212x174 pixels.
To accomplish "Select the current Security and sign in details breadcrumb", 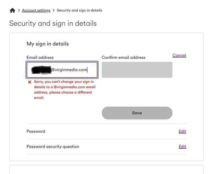I will click(79, 10).
